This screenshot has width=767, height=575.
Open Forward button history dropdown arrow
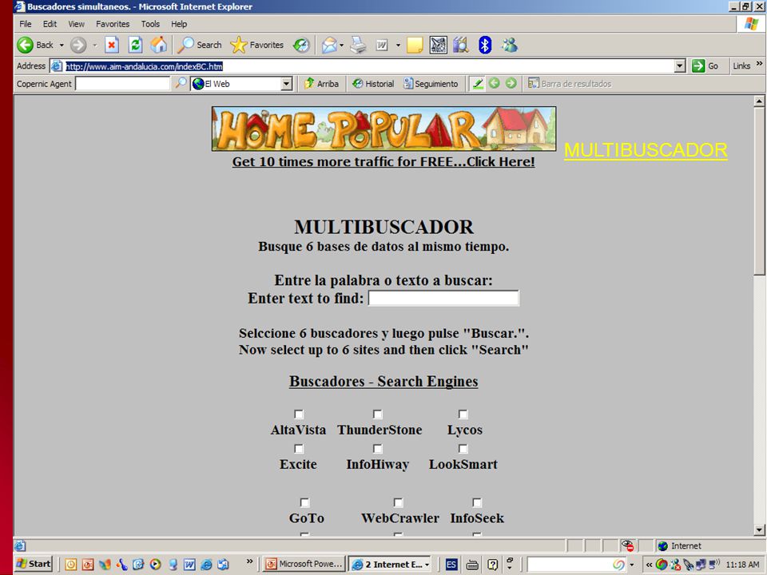(x=95, y=45)
